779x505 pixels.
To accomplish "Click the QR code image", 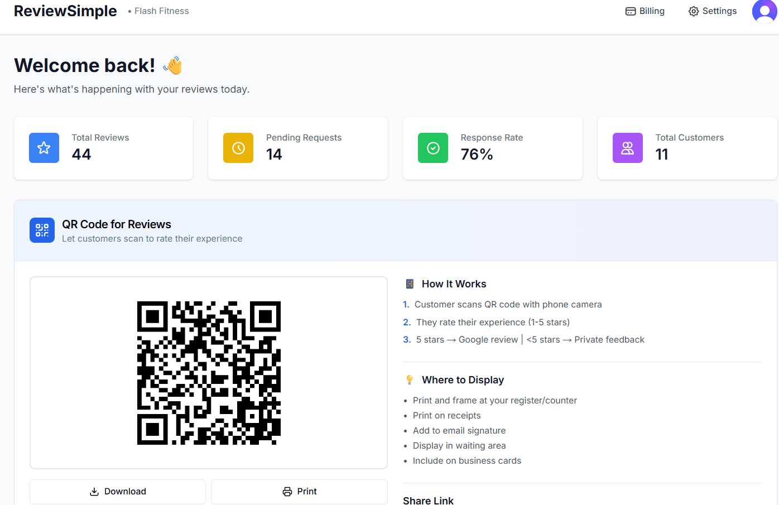I will [x=208, y=372].
